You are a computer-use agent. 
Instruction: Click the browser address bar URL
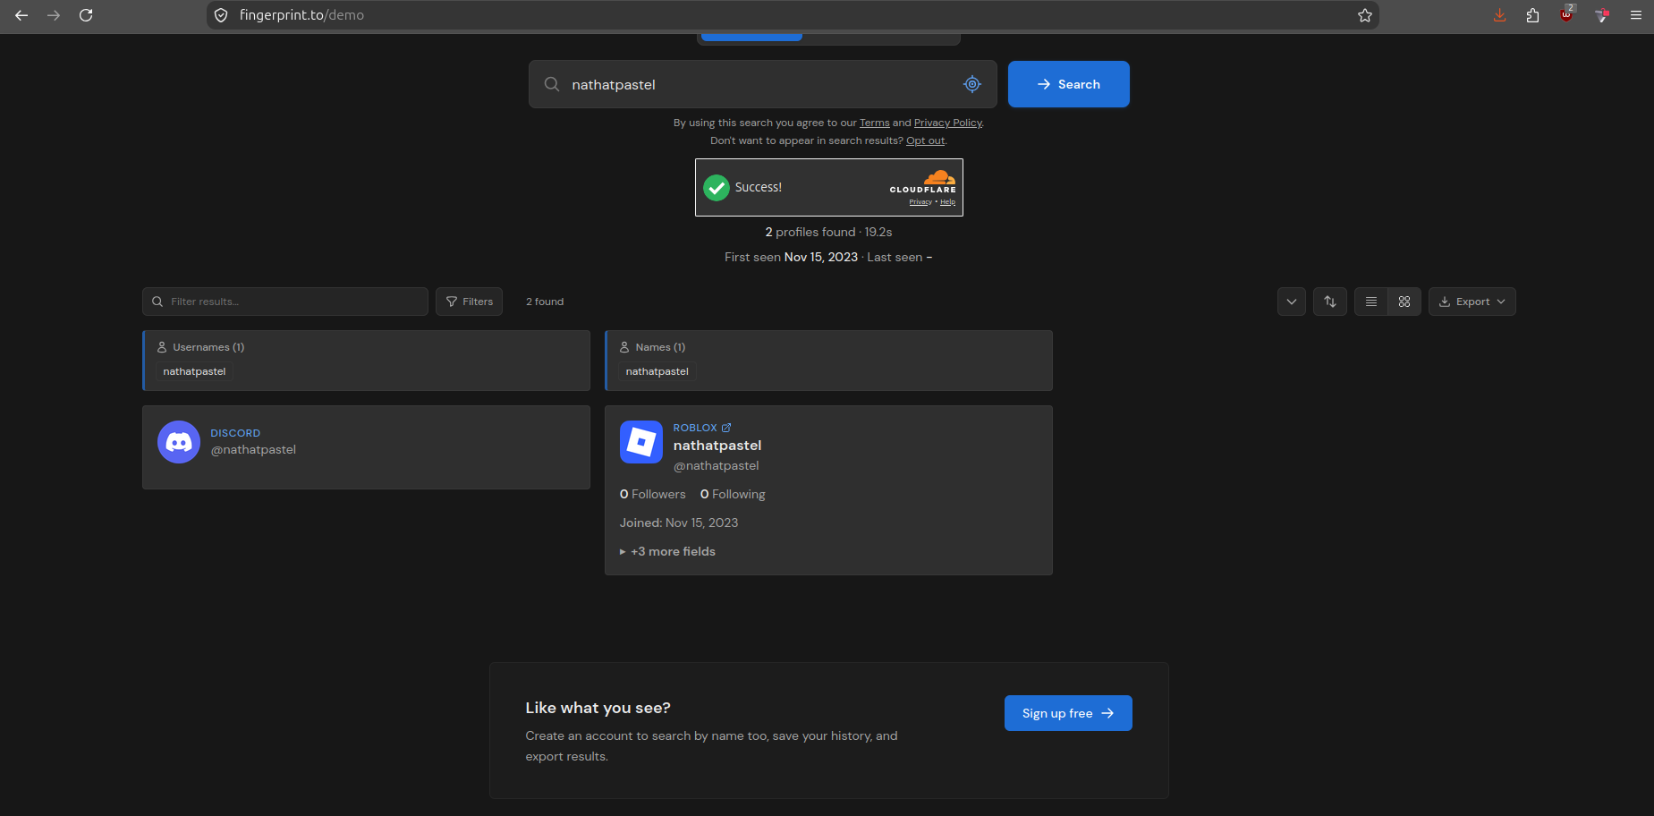coord(301,15)
